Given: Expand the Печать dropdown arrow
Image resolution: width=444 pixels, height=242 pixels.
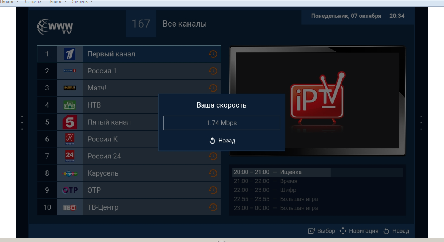Looking at the screenshot, I should pyautogui.click(x=17, y=2).
